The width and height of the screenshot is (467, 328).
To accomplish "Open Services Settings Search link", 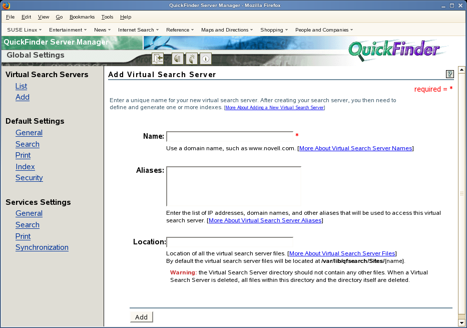I will coord(28,225).
